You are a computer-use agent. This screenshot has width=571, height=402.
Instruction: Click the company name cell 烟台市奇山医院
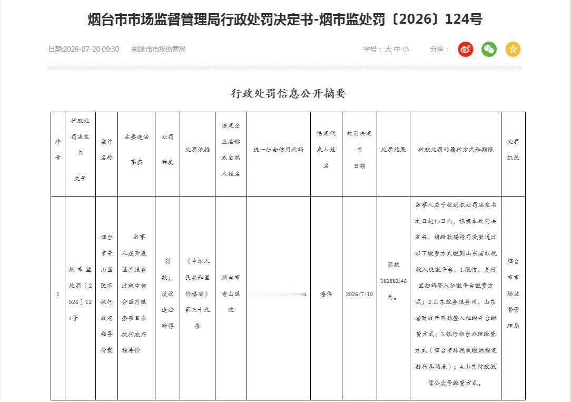(x=231, y=298)
